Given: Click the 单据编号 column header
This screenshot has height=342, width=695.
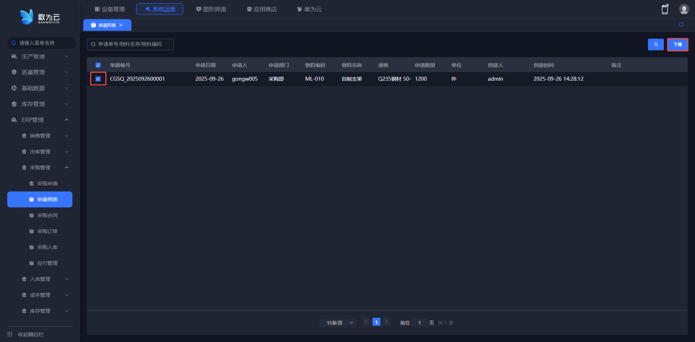Looking at the screenshot, I should (120, 65).
